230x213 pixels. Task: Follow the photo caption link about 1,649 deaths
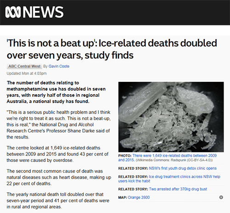point(167,158)
